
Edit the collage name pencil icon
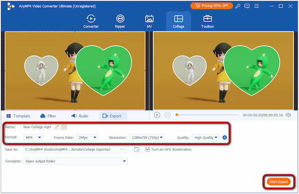(x=57, y=127)
